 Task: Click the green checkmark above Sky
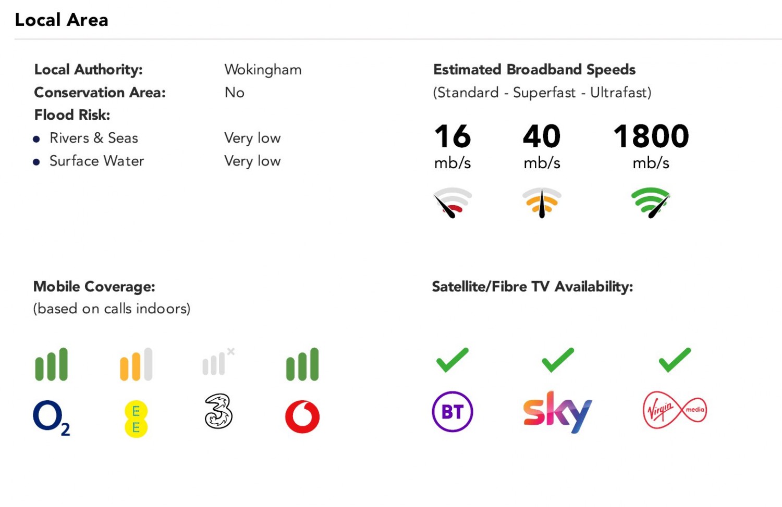[x=558, y=360]
